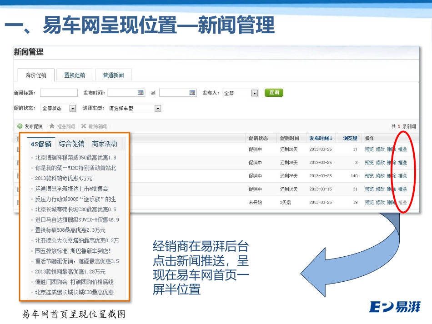The width and height of the screenshot is (432, 324).
Task: Open 北京连成鹏长城长城C30最高优惠 link
Action: [74, 292]
